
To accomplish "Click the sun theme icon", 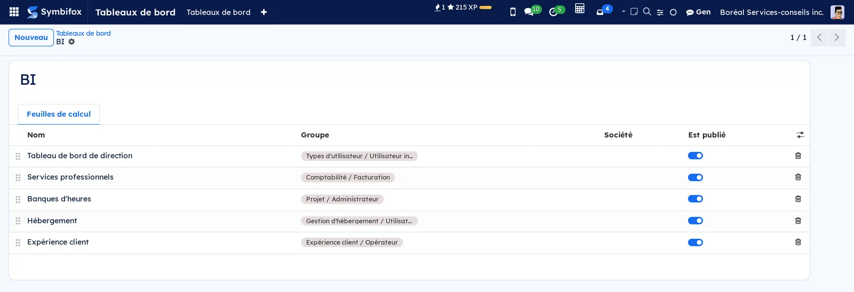I will (674, 12).
